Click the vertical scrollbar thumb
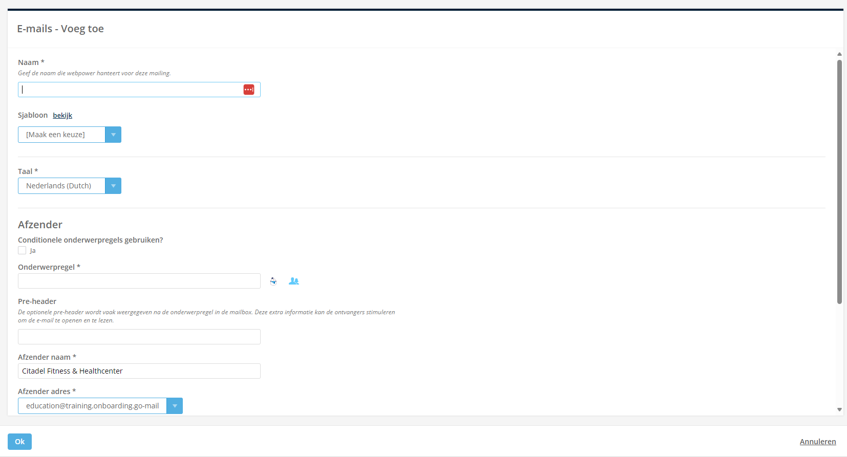 pos(839,182)
